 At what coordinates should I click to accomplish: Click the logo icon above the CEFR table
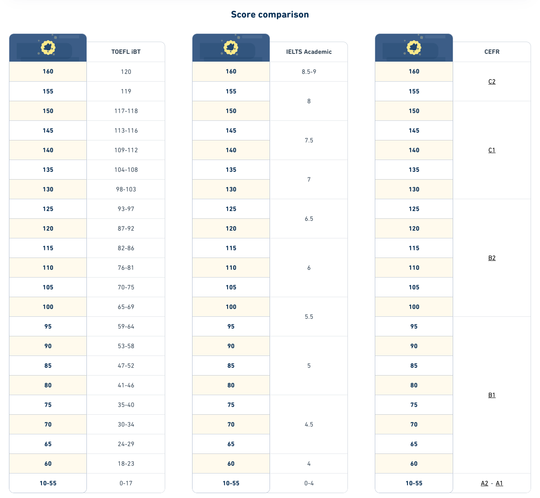click(x=414, y=48)
